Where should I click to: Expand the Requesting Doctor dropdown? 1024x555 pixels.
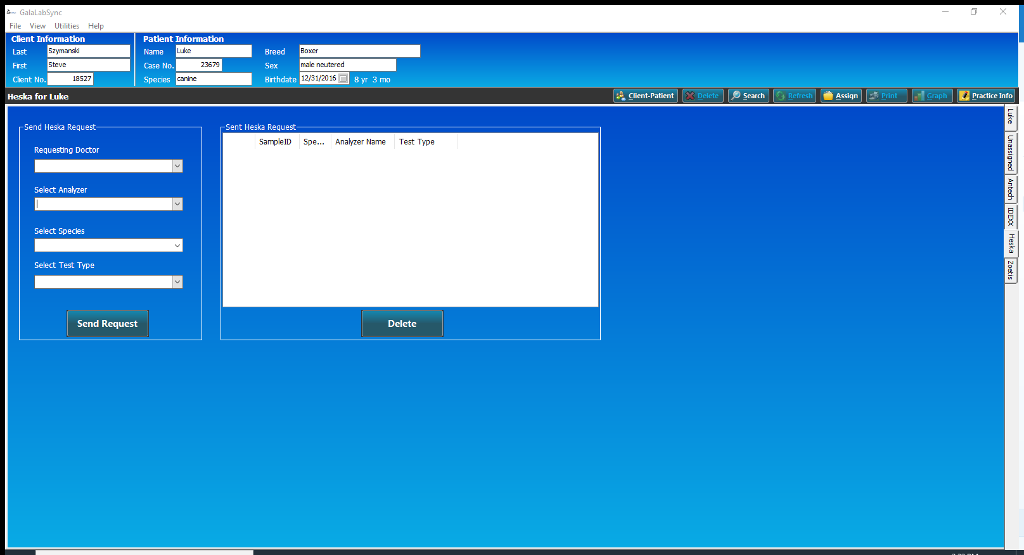point(177,166)
